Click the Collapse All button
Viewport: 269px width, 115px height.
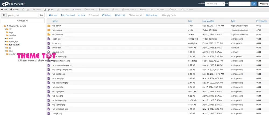(x=23, y=20)
